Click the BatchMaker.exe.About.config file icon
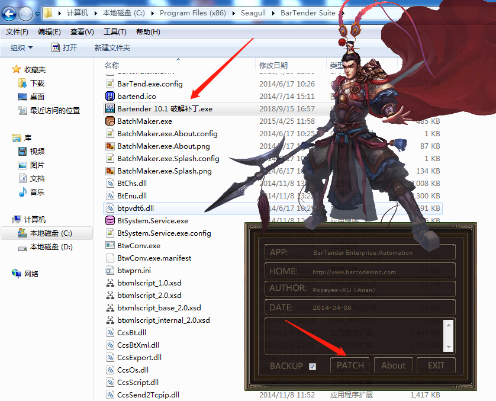Screen dimensions: 496x401 point(109,133)
